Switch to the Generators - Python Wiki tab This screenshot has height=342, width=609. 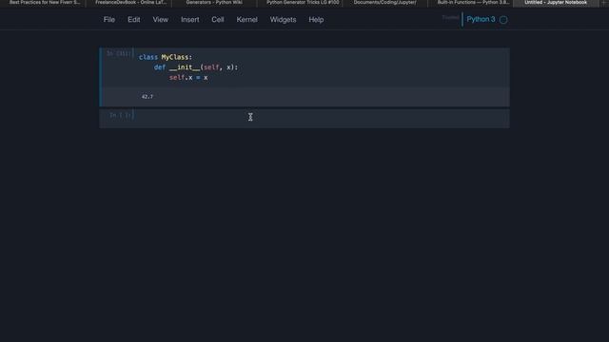tap(214, 3)
